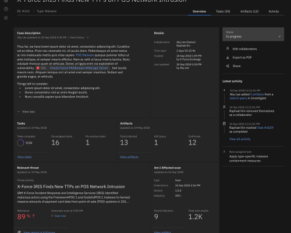Open the Artifacts (13) tab
The height and width of the screenshot is (233, 291).
pos(250,12)
